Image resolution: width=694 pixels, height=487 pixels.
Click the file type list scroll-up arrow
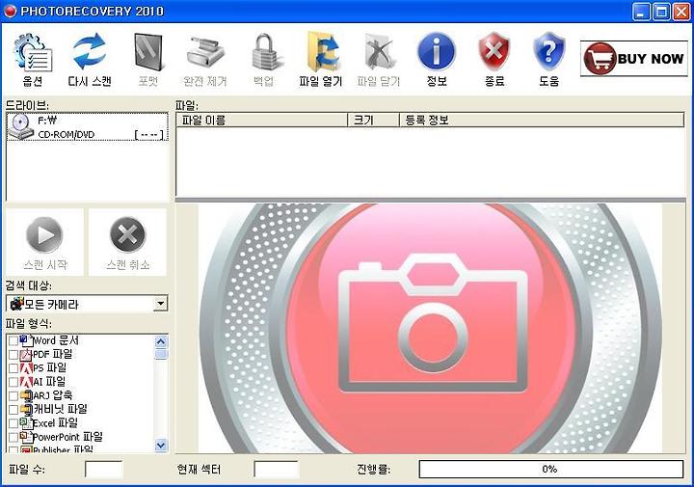(161, 341)
